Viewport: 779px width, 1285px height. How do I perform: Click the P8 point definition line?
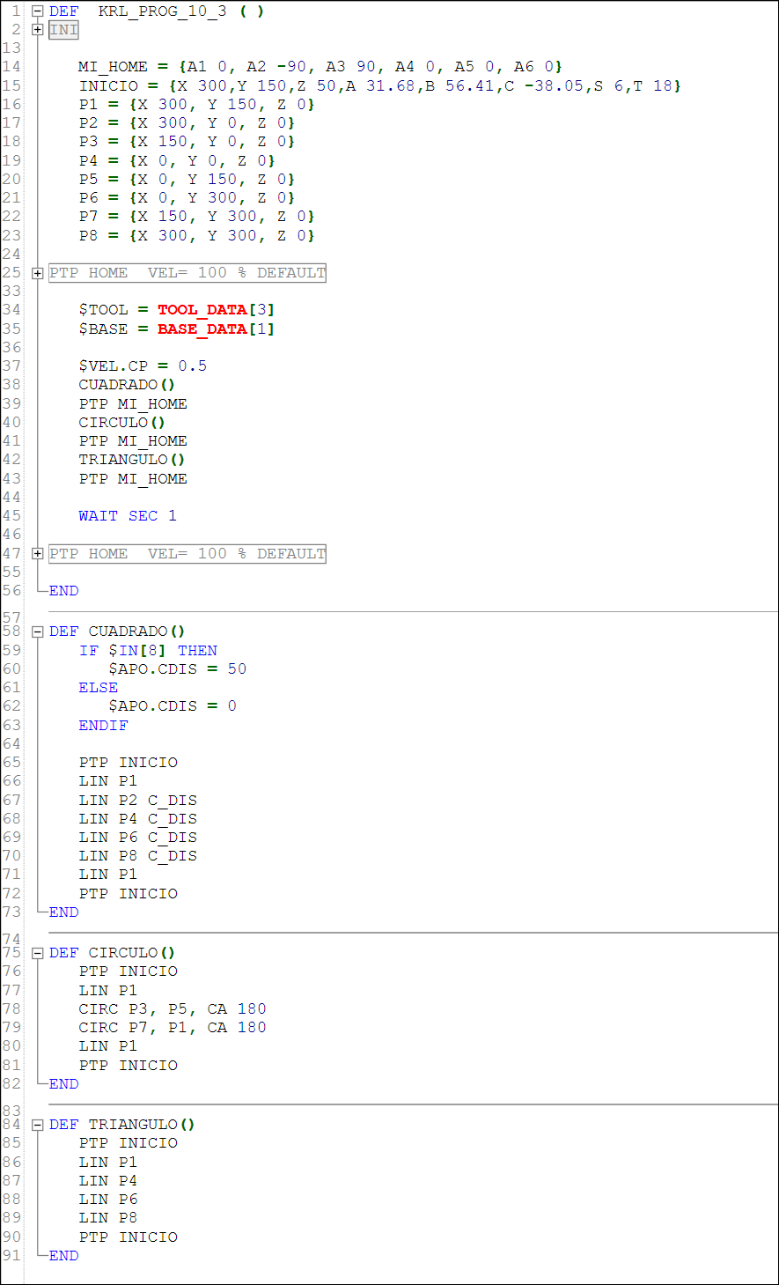(x=196, y=236)
